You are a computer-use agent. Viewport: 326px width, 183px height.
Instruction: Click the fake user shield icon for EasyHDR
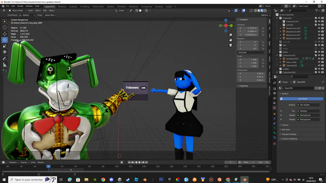(x=316, y=88)
